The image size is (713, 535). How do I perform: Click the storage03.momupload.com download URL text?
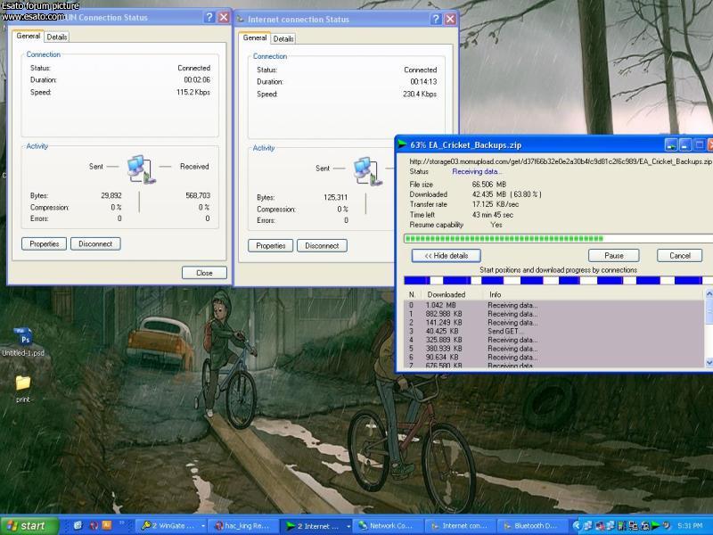(561, 161)
